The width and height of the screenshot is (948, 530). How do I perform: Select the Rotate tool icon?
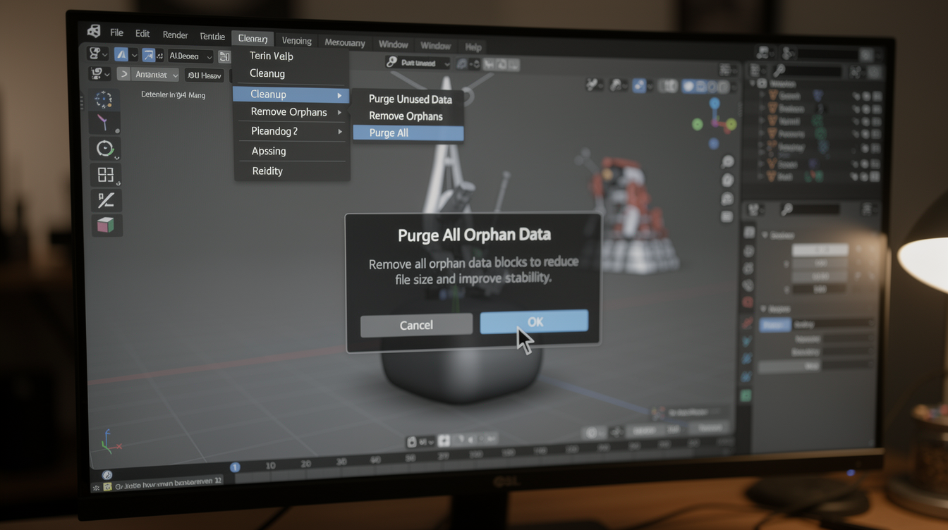coord(105,149)
